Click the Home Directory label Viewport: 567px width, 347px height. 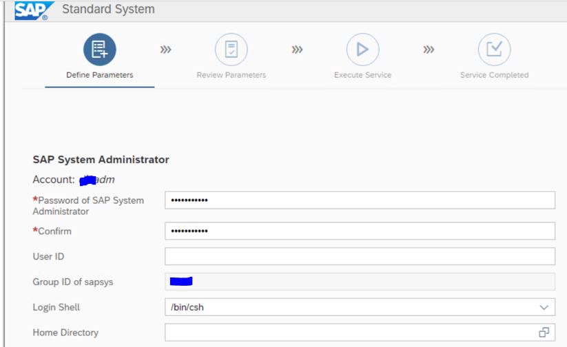tap(65, 332)
